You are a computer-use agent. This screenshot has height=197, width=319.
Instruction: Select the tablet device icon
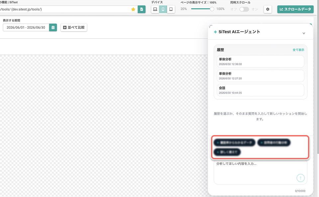click(171, 9)
